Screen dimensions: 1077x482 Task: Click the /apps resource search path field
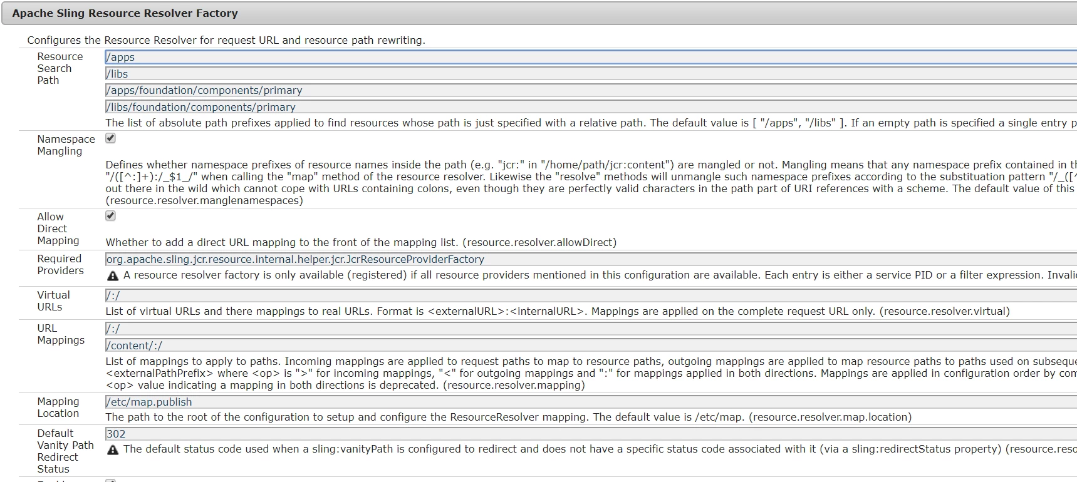coord(591,57)
